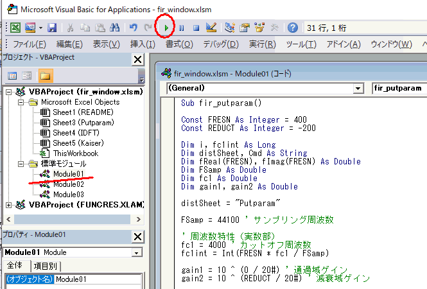The width and height of the screenshot is (427, 289).
Task: Close the プロジェクト - VBAProject panel
Action: pos(138,59)
